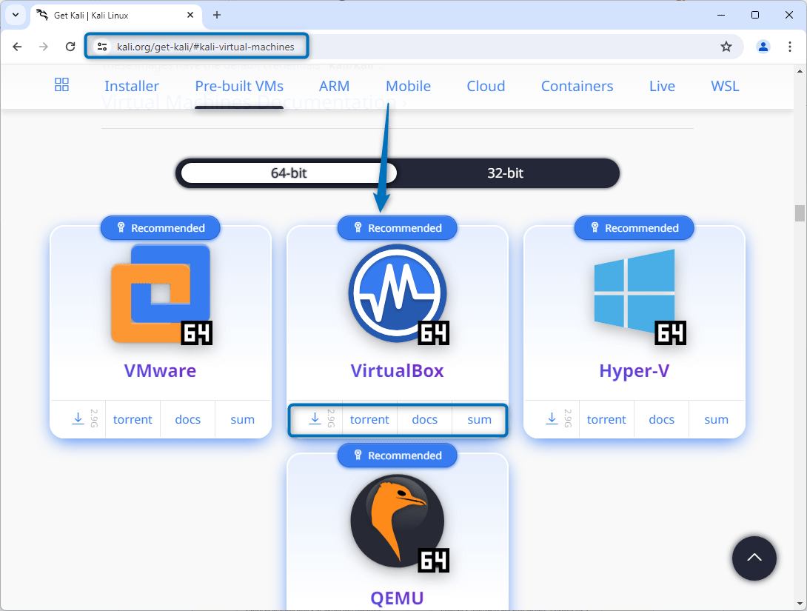Click the download icon under Hyper-V

(x=552, y=419)
